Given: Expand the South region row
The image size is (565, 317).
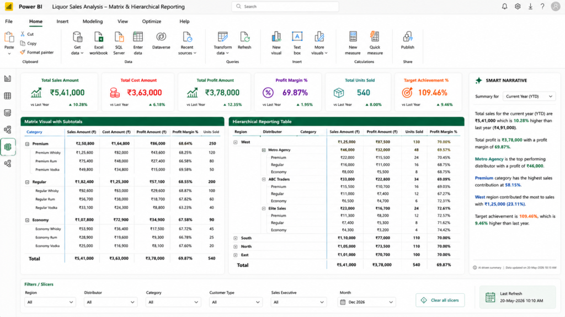Looking at the screenshot, I should pos(235,238).
